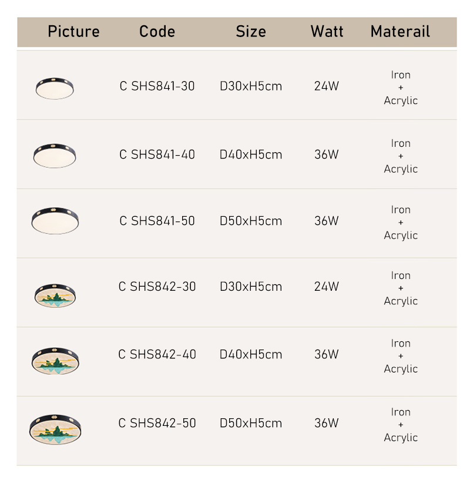This screenshot has width=470, height=477.
Task: Click the C SHS841-50 lamp picture
Action: coord(55,220)
